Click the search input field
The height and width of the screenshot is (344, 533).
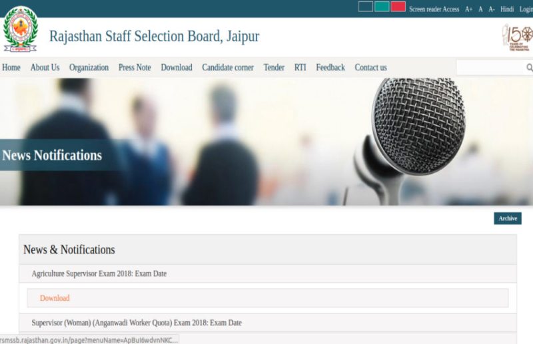coord(490,67)
